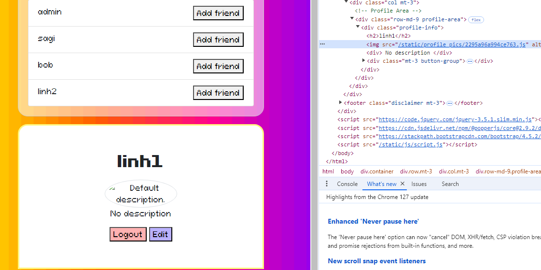Viewport: 541px width, 270px height.
Task: Click the broken profile picture placeholder
Action: [141, 194]
